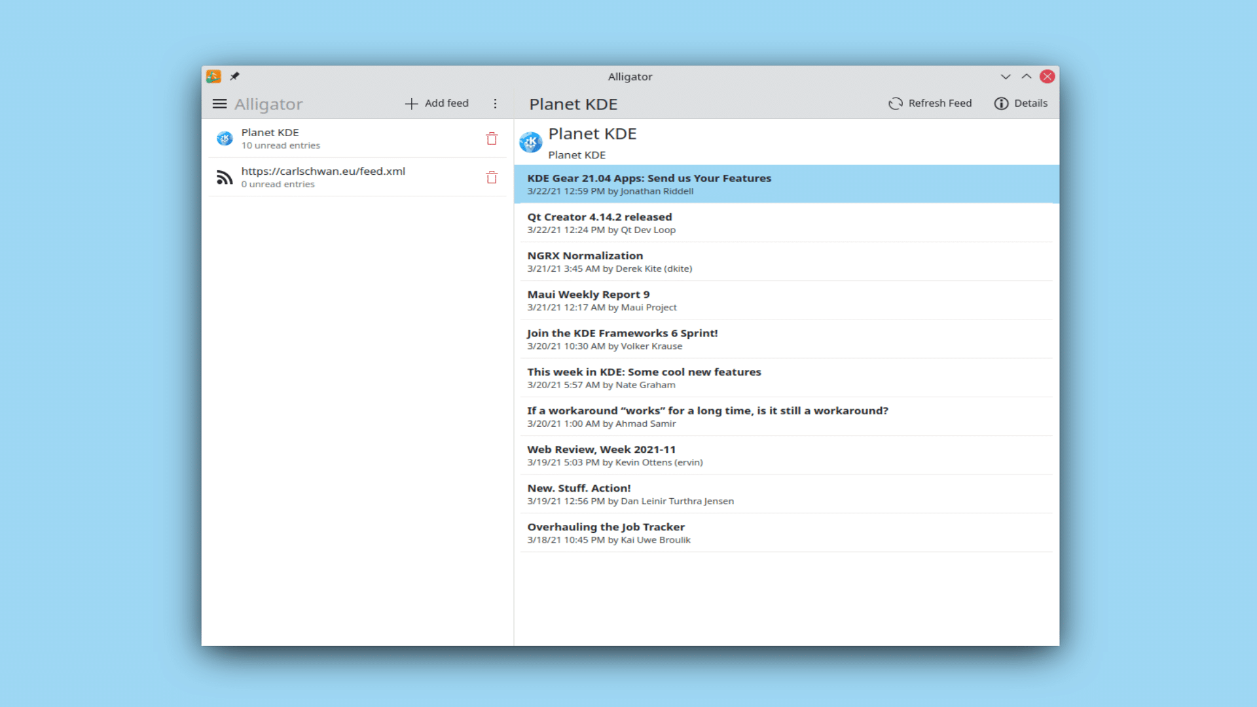Delete the carlschwan.eu feed
This screenshot has width=1257, height=707.
coord(492,177)
